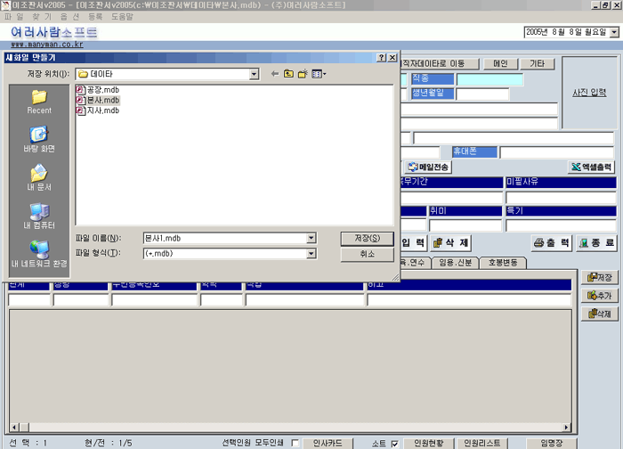This screenshot has height=449, width=623.
Task: Toggle the 선택인원 모두인쇄 checkbox
Action: [295, 443]
